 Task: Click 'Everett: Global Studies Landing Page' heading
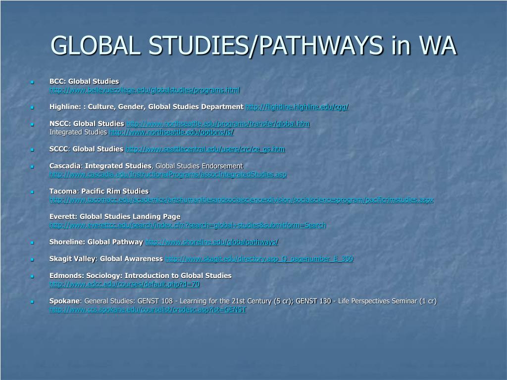coord(115,217)
